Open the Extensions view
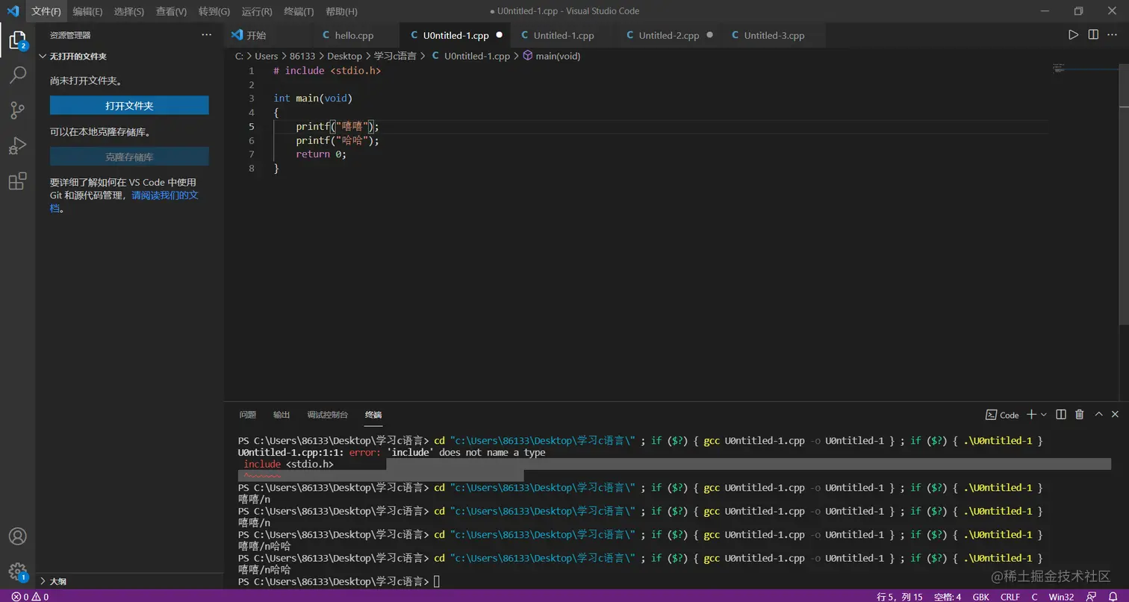 pos(17,181)
